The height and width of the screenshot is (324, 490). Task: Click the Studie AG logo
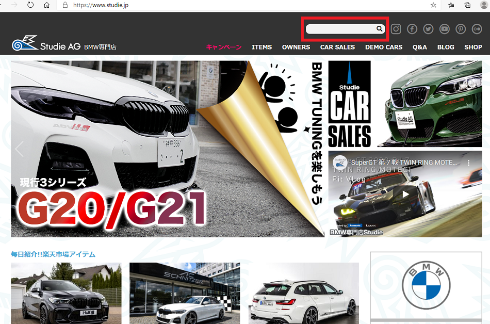coord(64,43)
